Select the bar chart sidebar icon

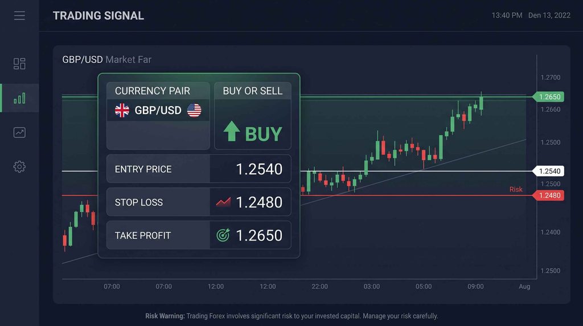[x=19, y=98]
